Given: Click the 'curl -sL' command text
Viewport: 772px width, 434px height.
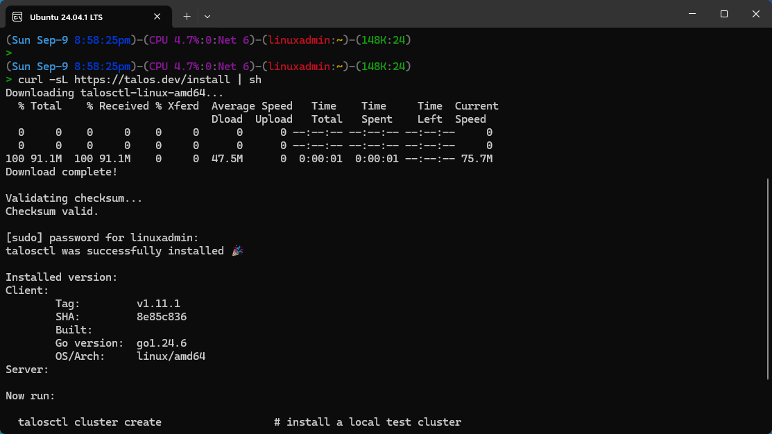Looking at the screenshot, I should tap(43, 80).
